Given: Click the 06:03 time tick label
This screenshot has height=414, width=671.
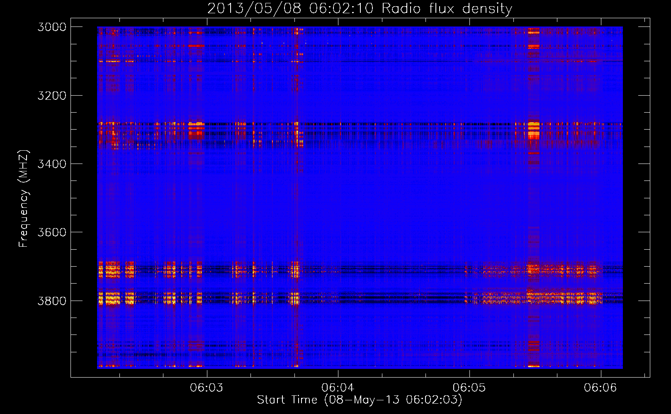Looking at the screenshot, I should coord(207,388).
